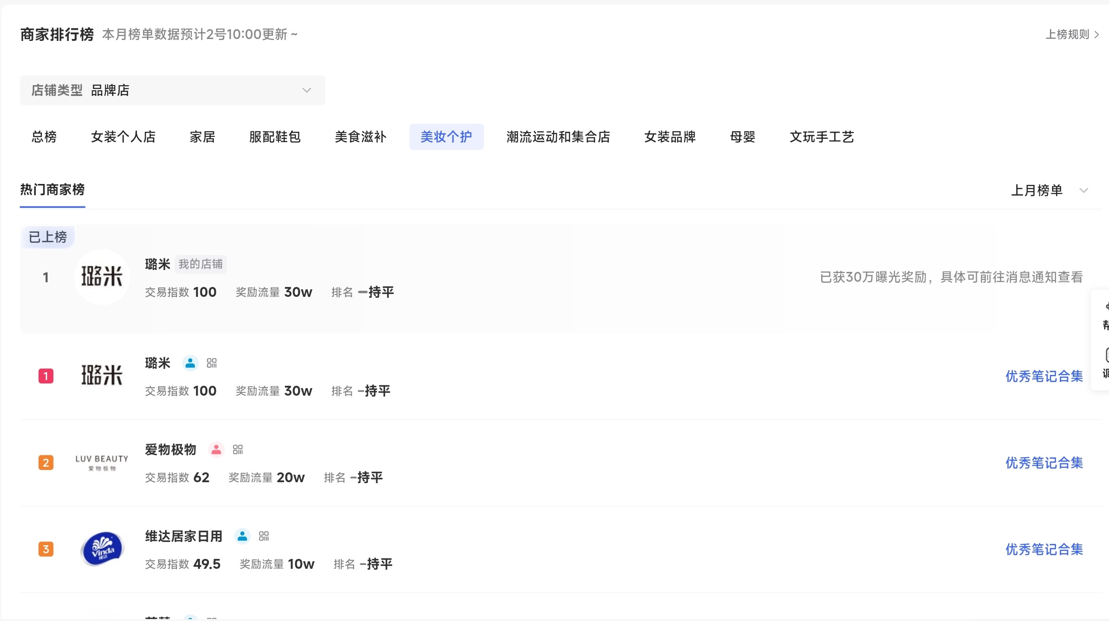
Task: Click the Vinda store logo
Action: pyautogui.click(x=102, y=549)
